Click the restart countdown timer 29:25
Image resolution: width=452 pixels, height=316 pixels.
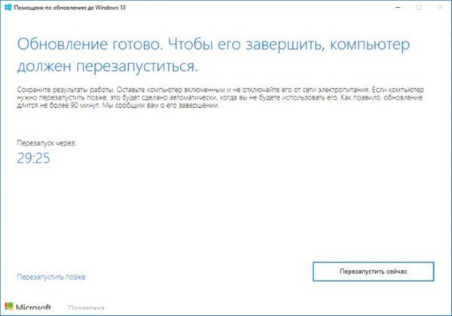[33, 158]
